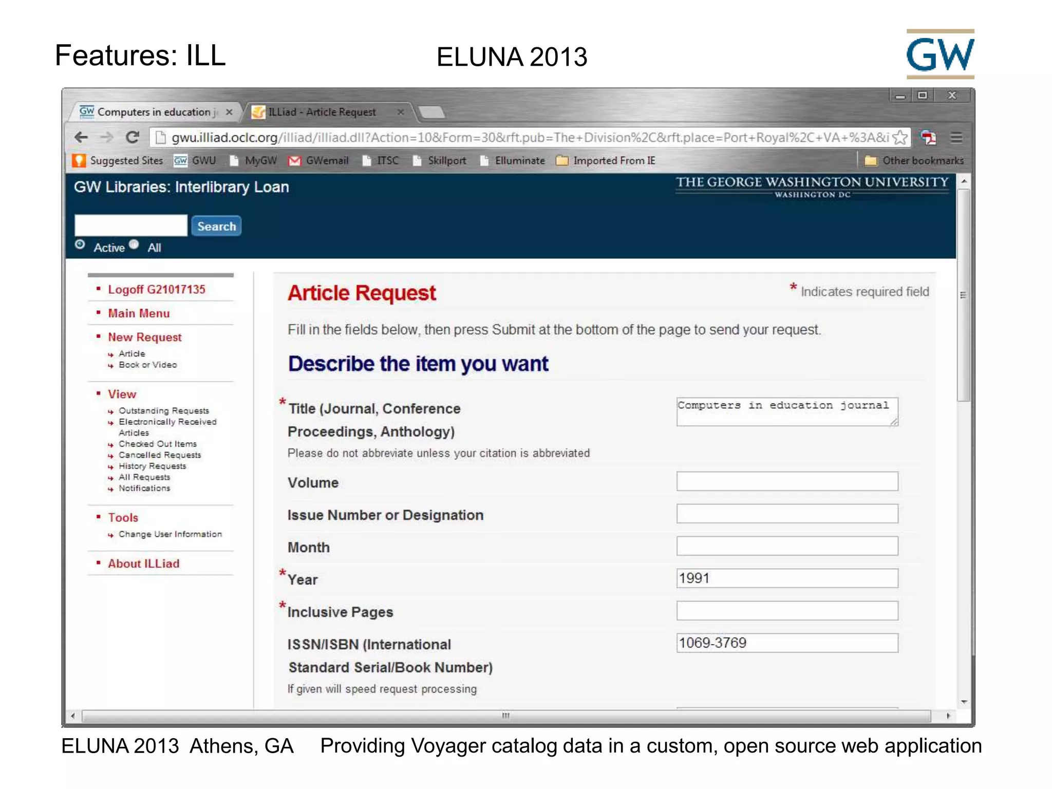The width and height of the screenshot is (1052, 789).
Task: Click the vertical scrollbar up arrow
Action: tap(964, 181)
